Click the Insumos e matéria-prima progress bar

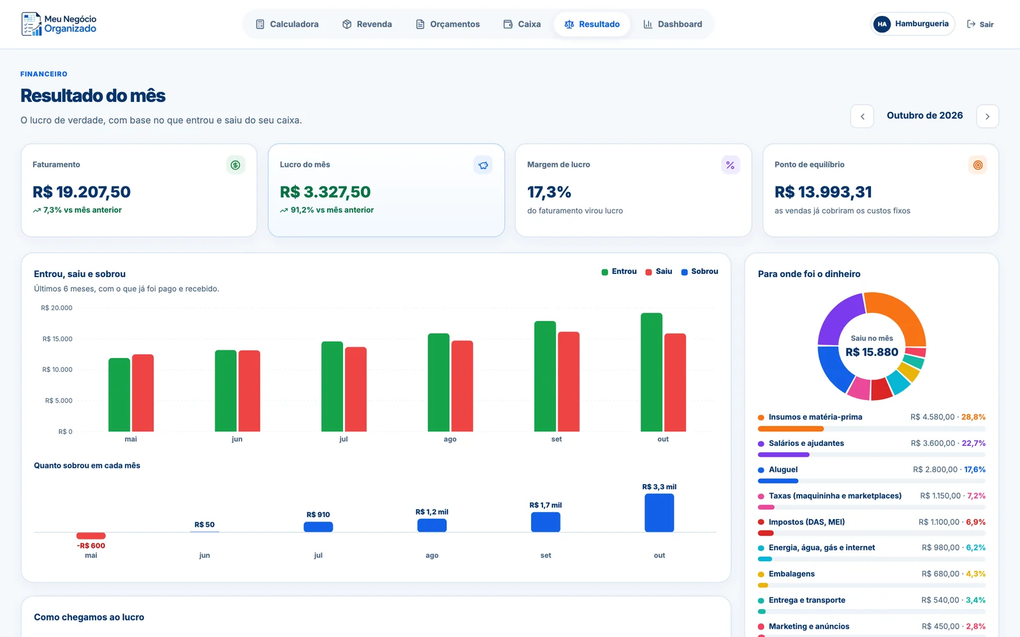(x=871, y=429)
